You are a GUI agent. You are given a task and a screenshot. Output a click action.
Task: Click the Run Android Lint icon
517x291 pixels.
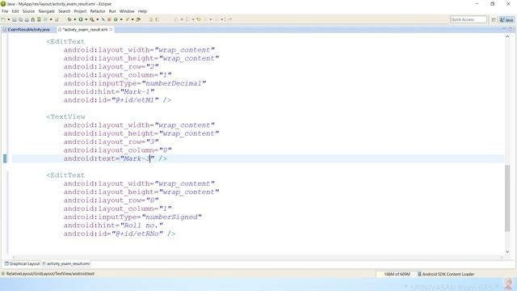pos(45,19)
